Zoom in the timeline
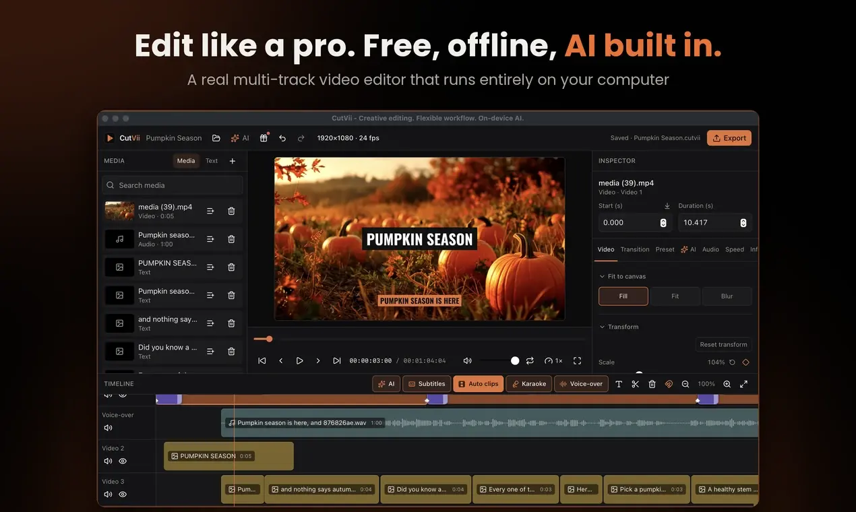Image resolution: width=856 pixels, height=512 pixels. click(x=727, y=384)
